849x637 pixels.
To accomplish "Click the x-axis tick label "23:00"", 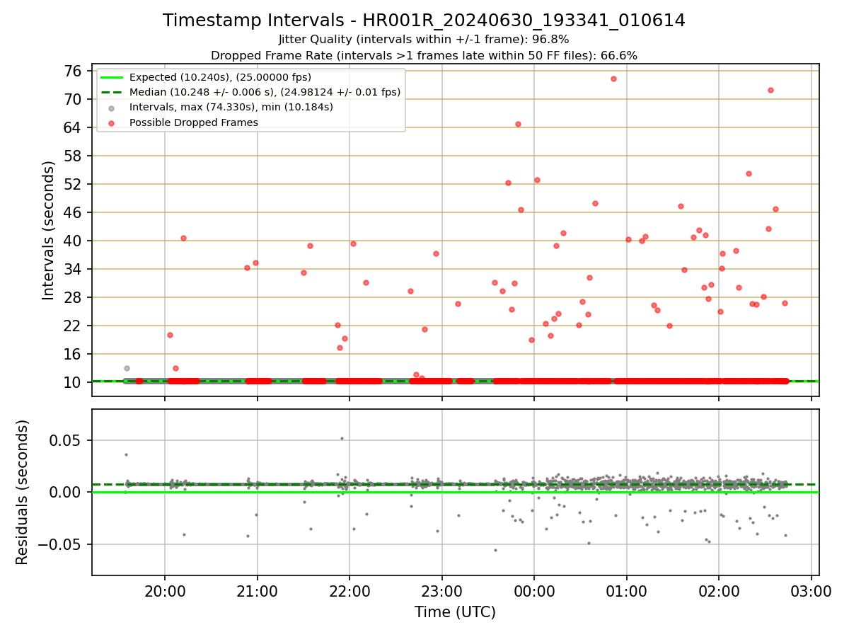I will [x=441, y=592].
